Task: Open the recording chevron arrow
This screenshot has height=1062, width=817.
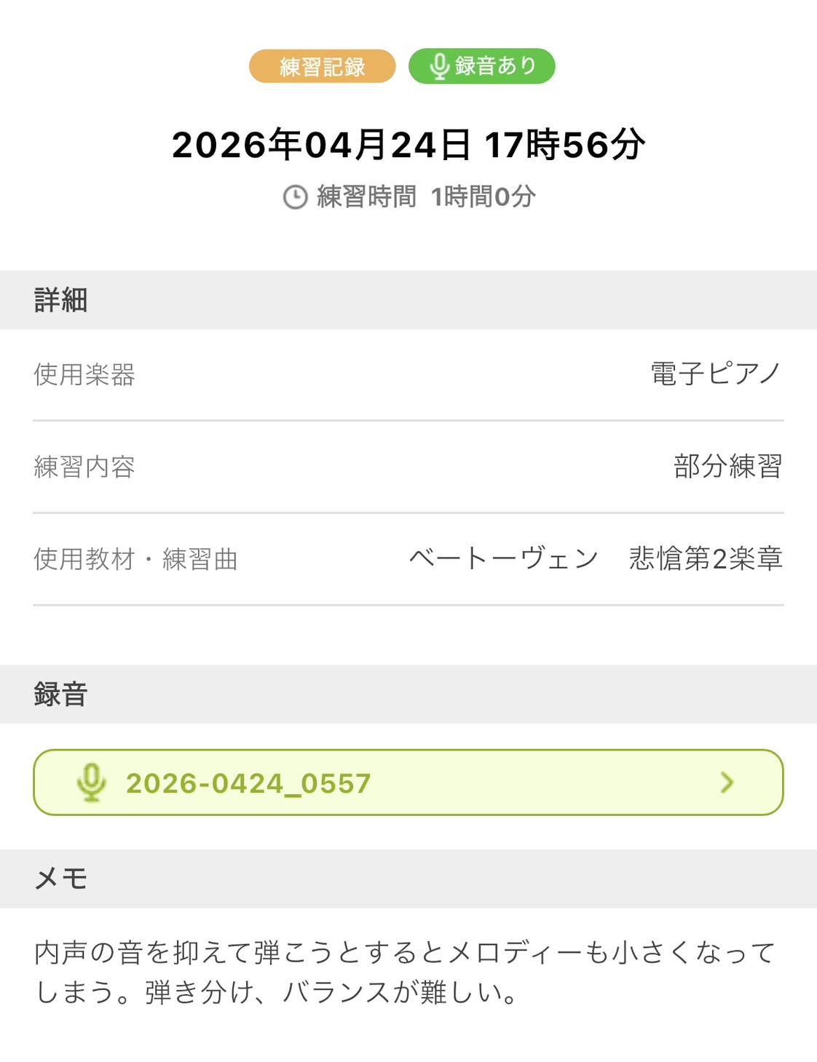Action: point(727,782)
